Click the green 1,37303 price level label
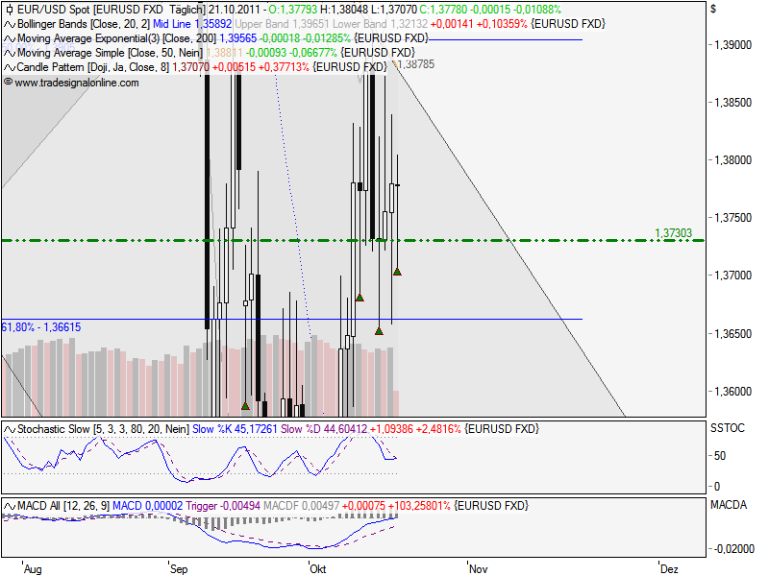 [x=673, y=233]
